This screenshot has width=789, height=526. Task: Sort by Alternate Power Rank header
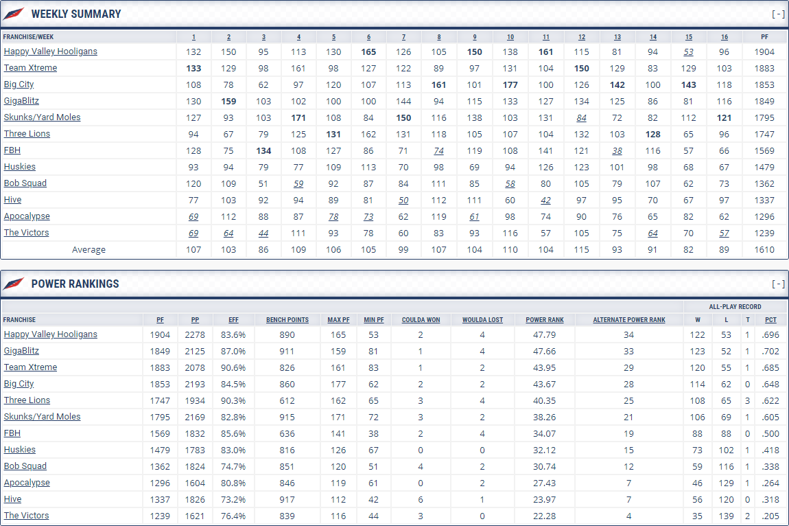tap(628, 320)
